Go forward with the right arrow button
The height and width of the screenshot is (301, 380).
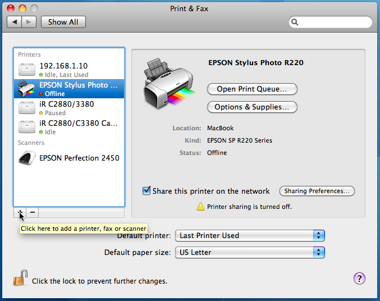coord(29,22)
